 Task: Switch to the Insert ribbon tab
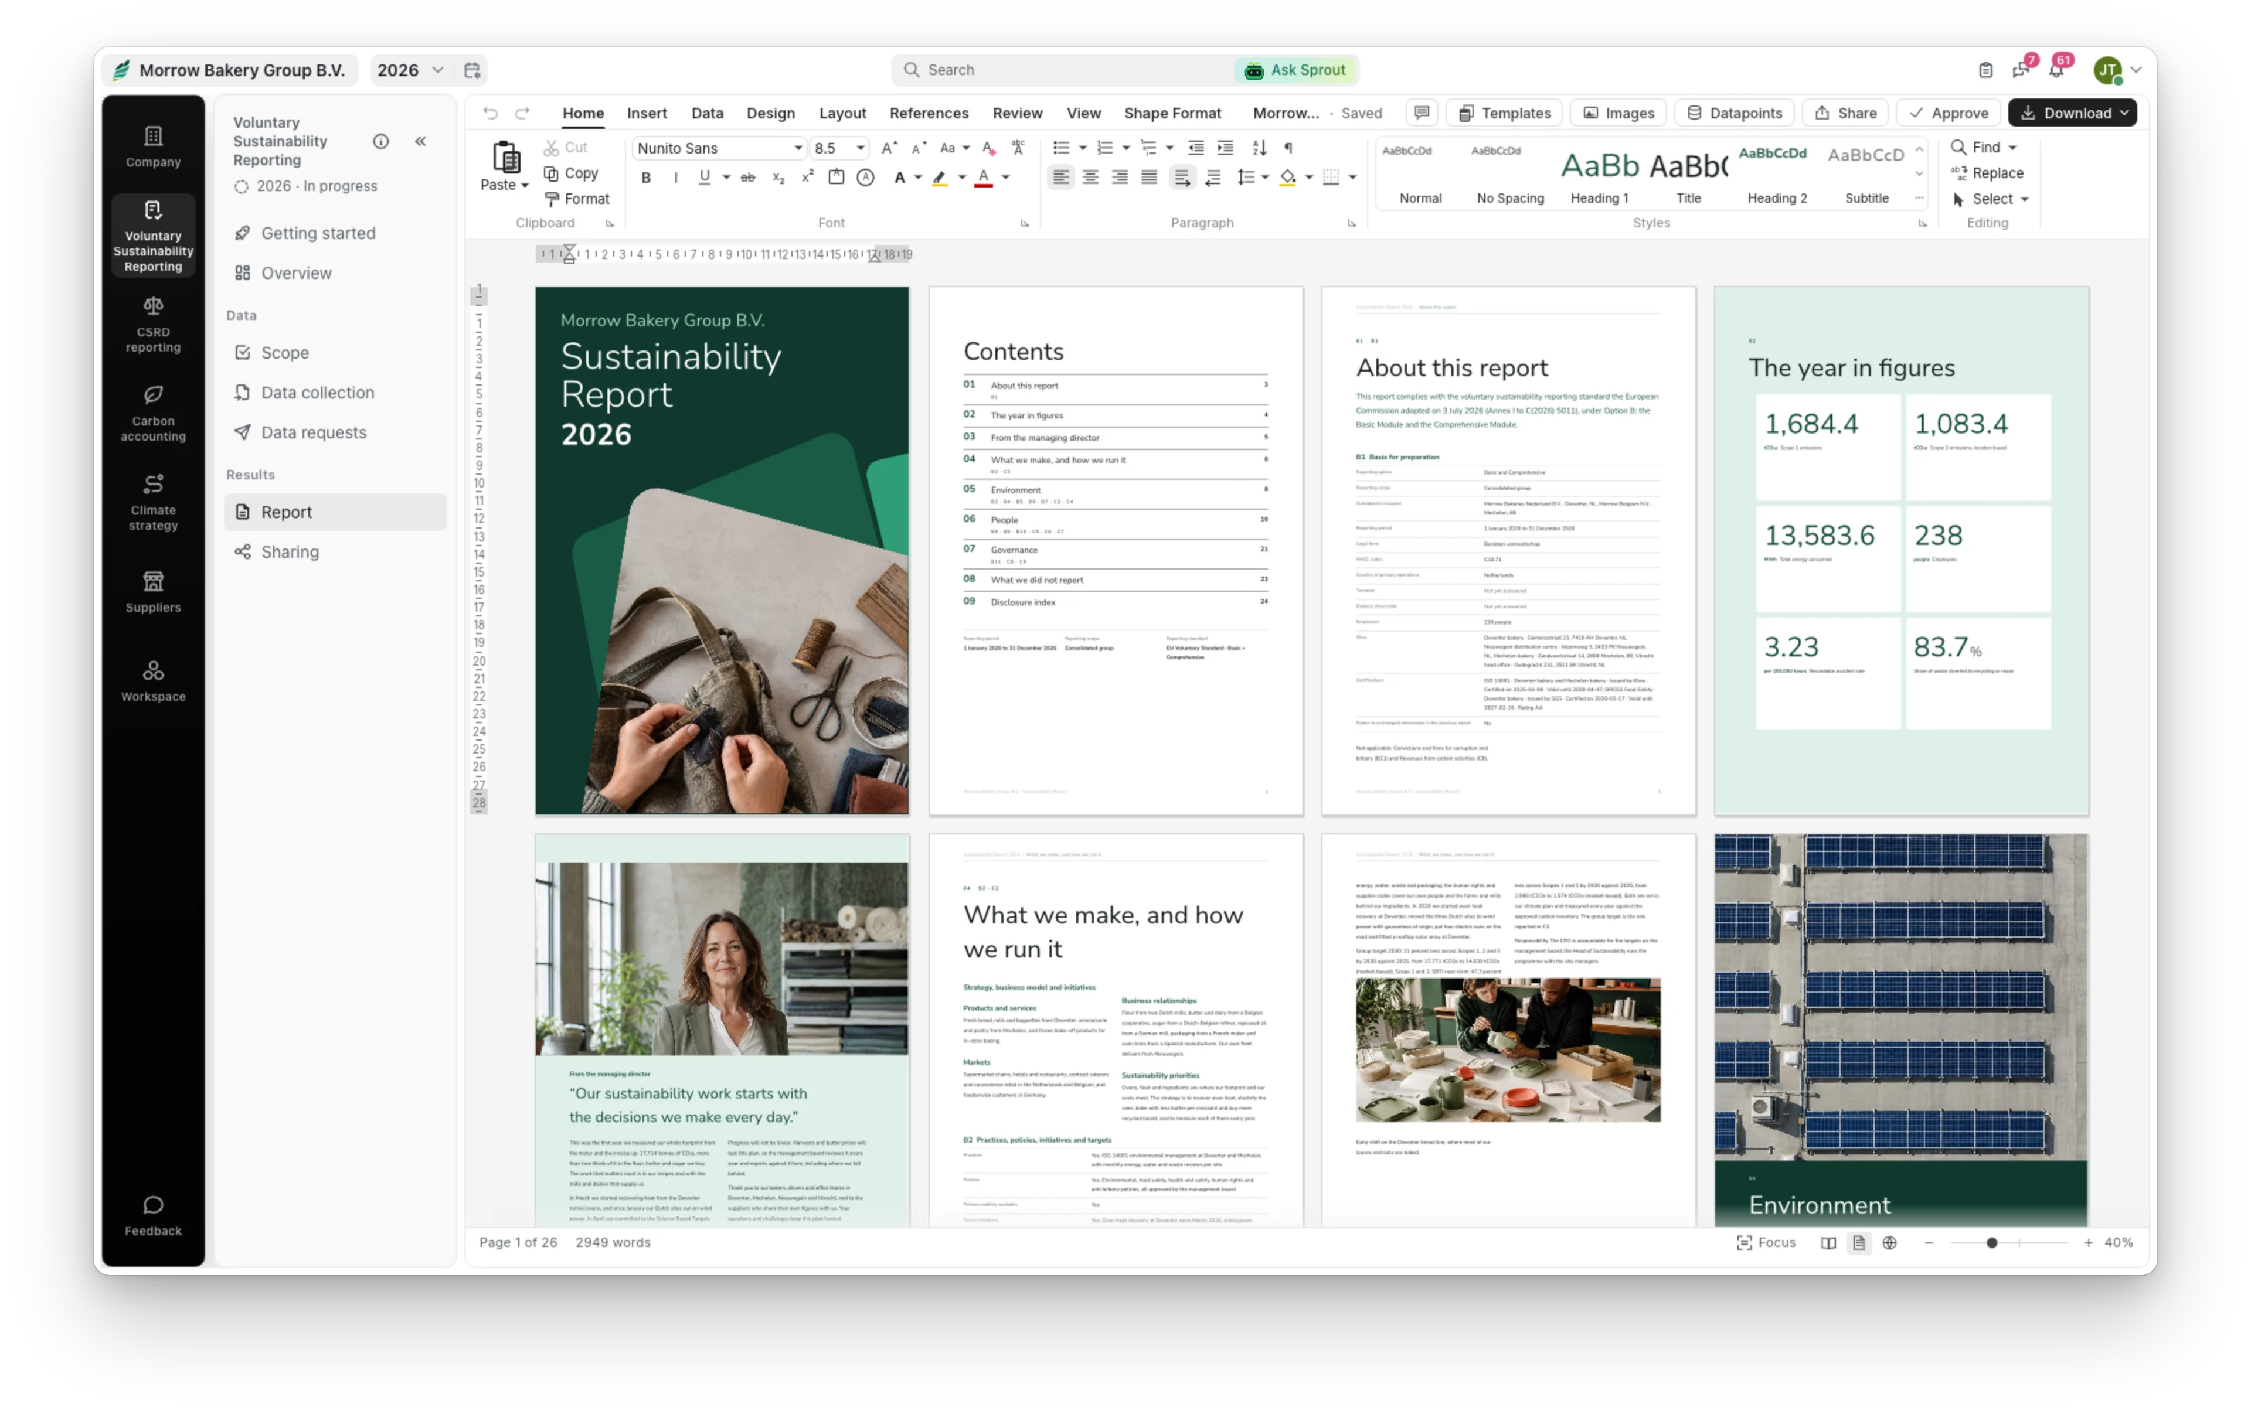tap(646, 113)
